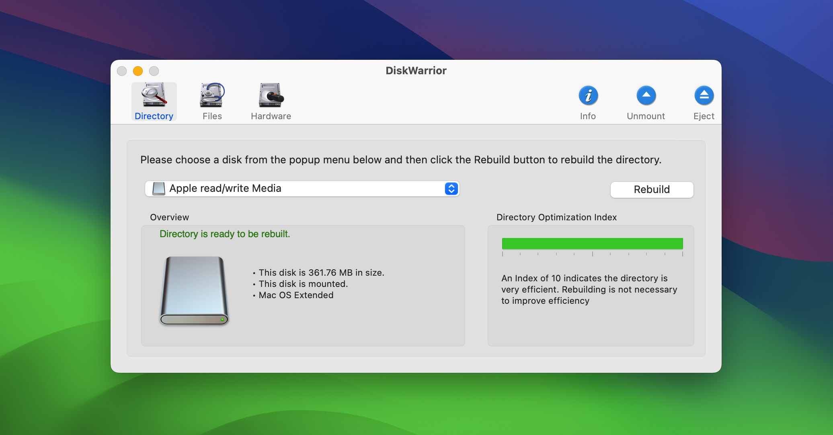This screenshot has width=833, height=435.
Task: Click the DiskWarrior window title
Action: [x=416, y=71]
